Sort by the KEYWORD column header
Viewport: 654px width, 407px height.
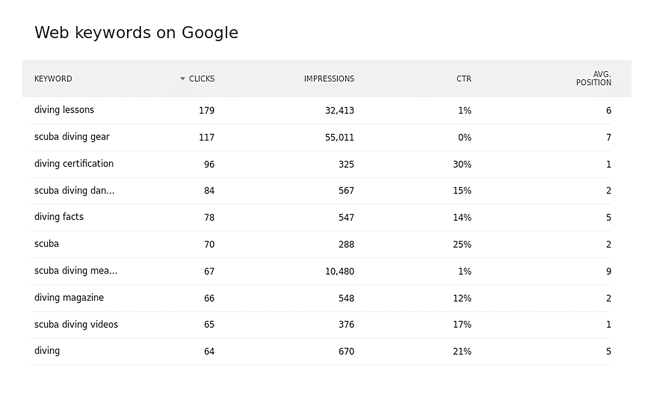point(53,79)
